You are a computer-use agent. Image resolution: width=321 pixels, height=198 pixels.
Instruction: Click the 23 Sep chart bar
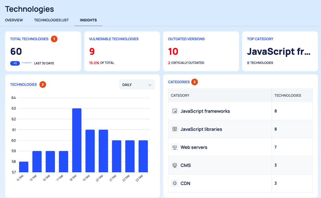coord(143,156)
